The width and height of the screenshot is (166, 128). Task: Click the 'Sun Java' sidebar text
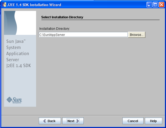16,41
